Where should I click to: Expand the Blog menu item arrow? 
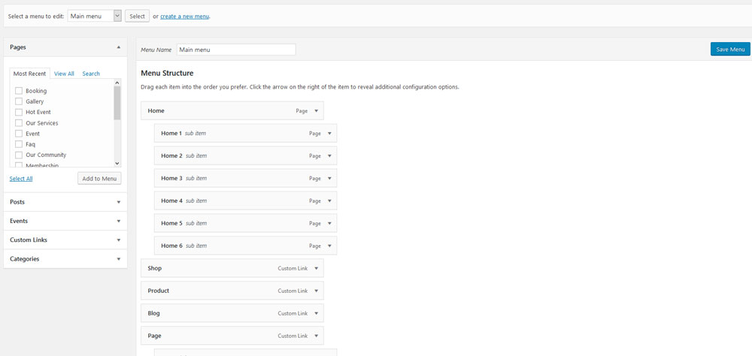coord(317,314)
